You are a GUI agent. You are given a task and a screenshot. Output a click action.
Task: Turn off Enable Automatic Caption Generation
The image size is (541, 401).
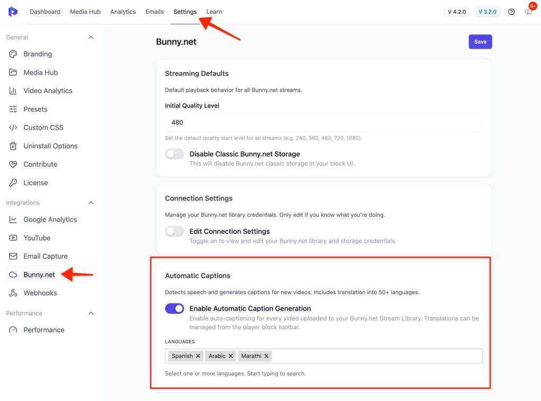[x=174, y=309]
